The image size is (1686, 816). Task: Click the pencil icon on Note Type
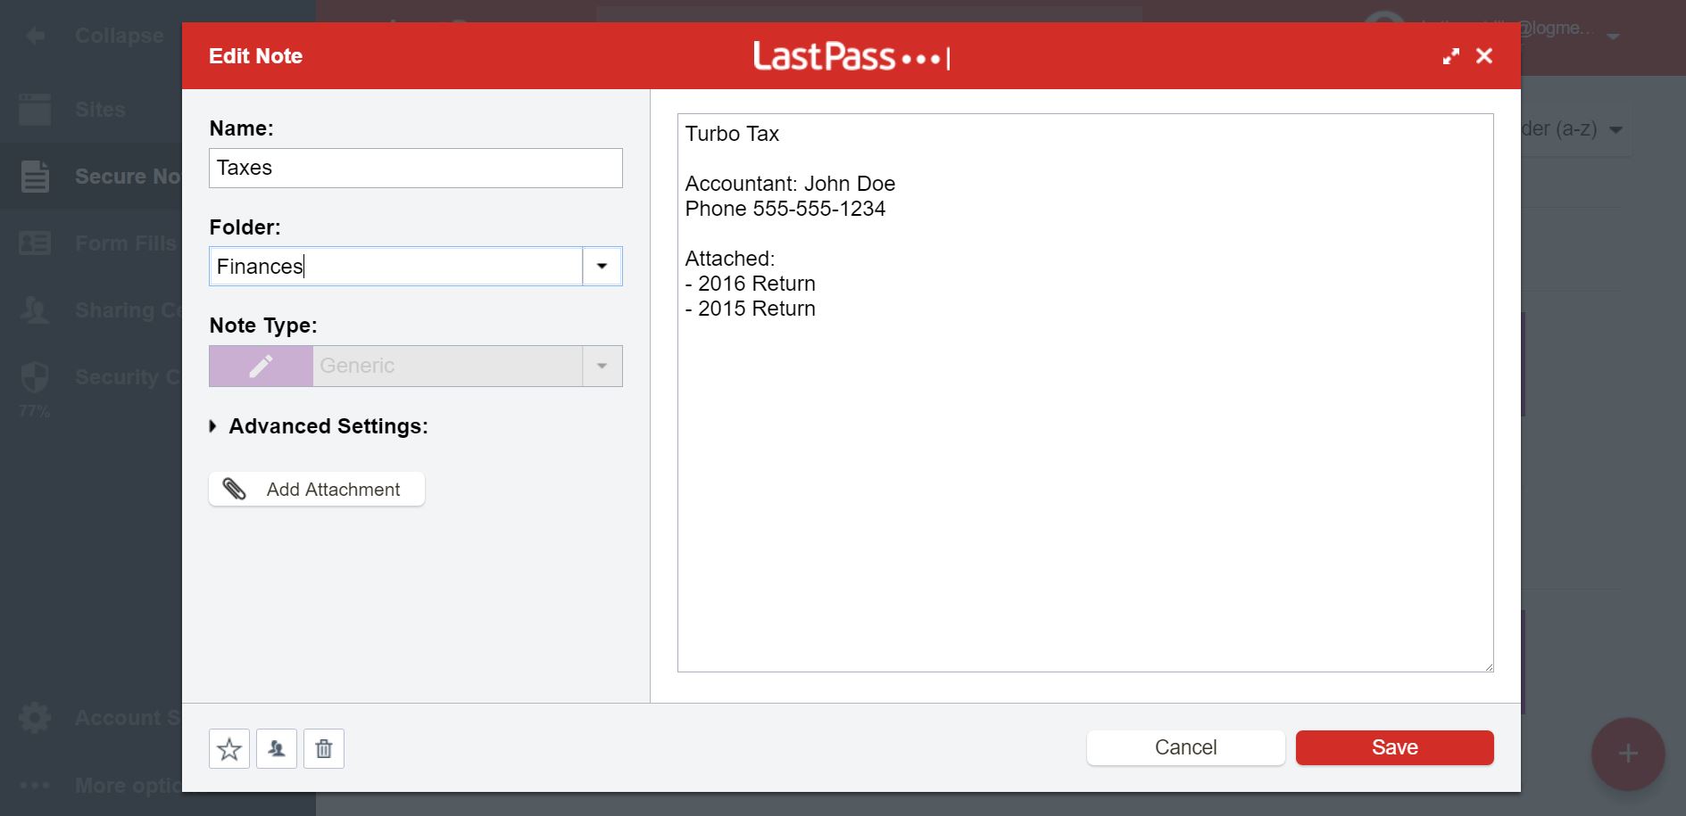pos(260,366)
